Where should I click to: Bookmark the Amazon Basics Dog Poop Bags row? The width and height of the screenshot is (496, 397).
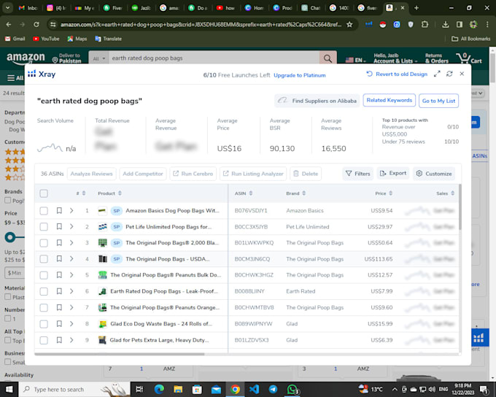click(59, 210)
